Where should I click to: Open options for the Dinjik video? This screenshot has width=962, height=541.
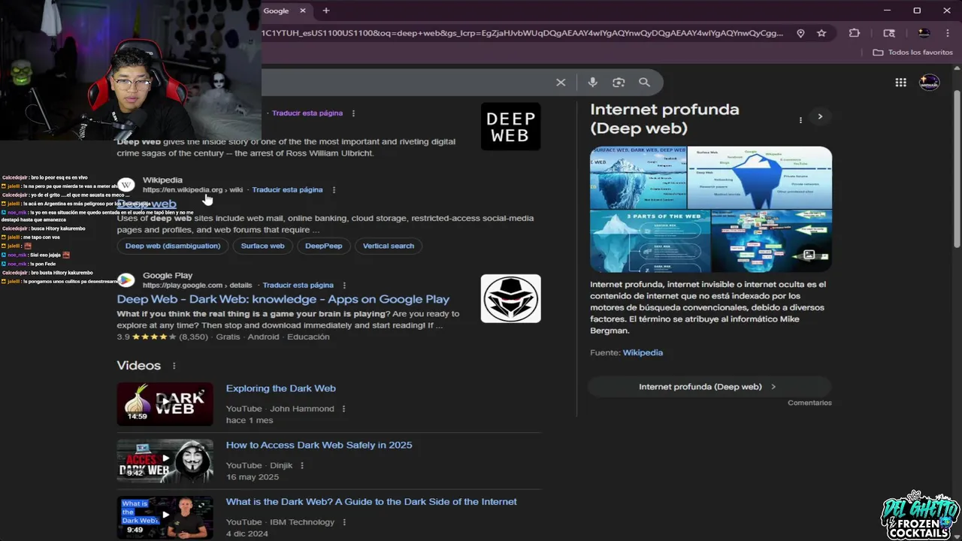(302, 466)
